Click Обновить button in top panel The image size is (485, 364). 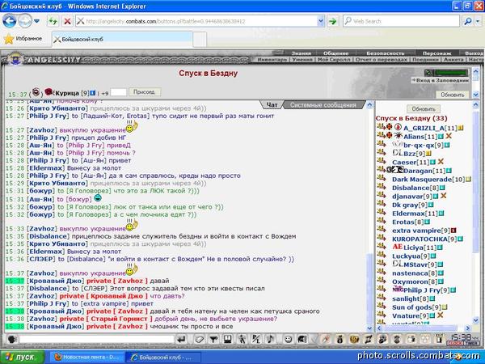coord(453,95)
